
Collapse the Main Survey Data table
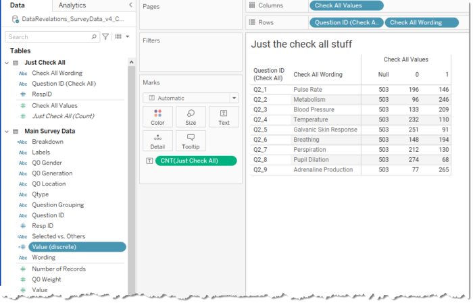point(7,132)
